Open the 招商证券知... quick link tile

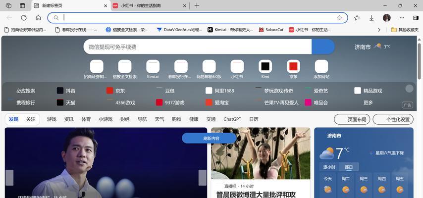(x=97, y=69)
